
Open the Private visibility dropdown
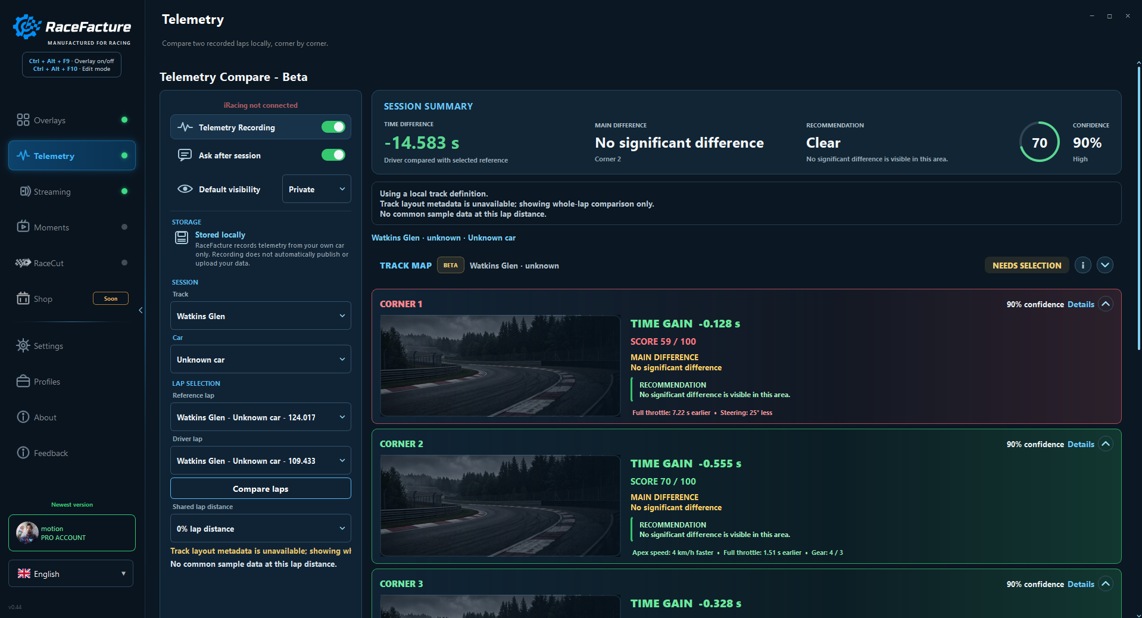pos(317,189)
